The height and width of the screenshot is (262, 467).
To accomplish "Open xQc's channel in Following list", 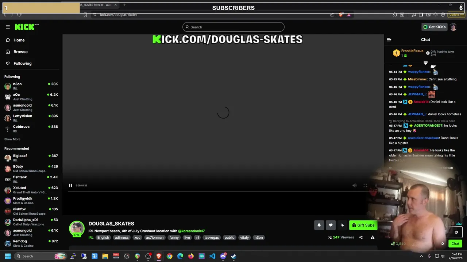I will (x=31, y=97).
